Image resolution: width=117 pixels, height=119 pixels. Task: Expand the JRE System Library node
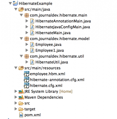click(16, 91)
